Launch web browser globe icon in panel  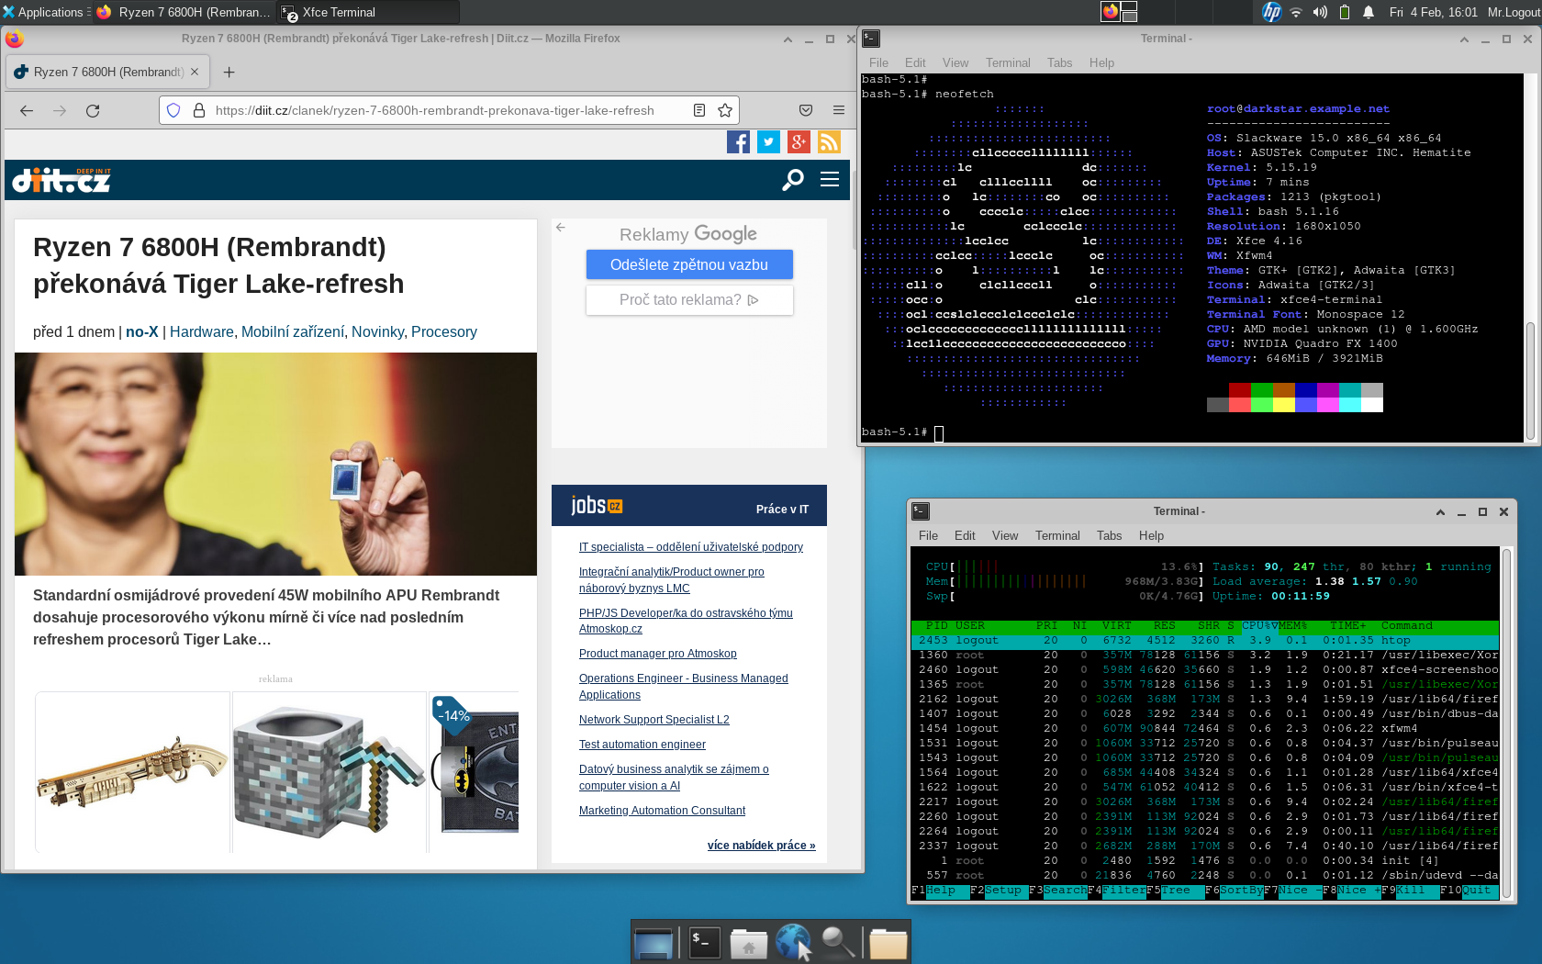[793, 942]
